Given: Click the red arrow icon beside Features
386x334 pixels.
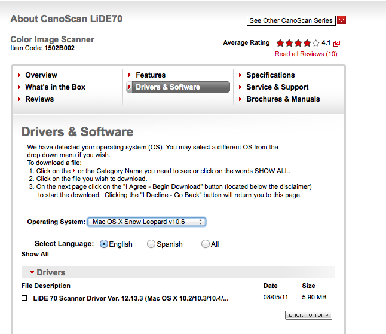Looking at the screenshot, I should tap(130, 75).
